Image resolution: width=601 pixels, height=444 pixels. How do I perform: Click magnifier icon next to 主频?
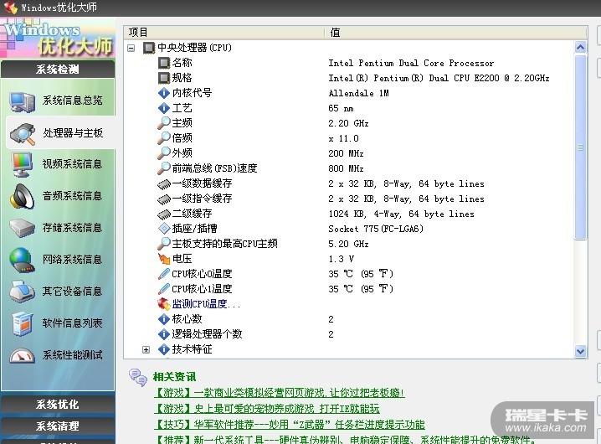(x=164, y=123)
